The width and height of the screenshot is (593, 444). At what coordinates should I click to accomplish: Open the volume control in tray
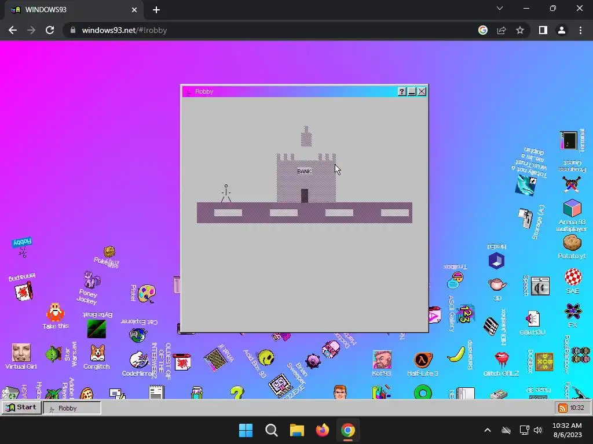tap(538, 430)
